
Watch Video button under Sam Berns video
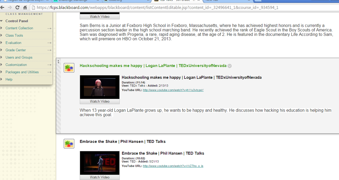pos(100,17)
